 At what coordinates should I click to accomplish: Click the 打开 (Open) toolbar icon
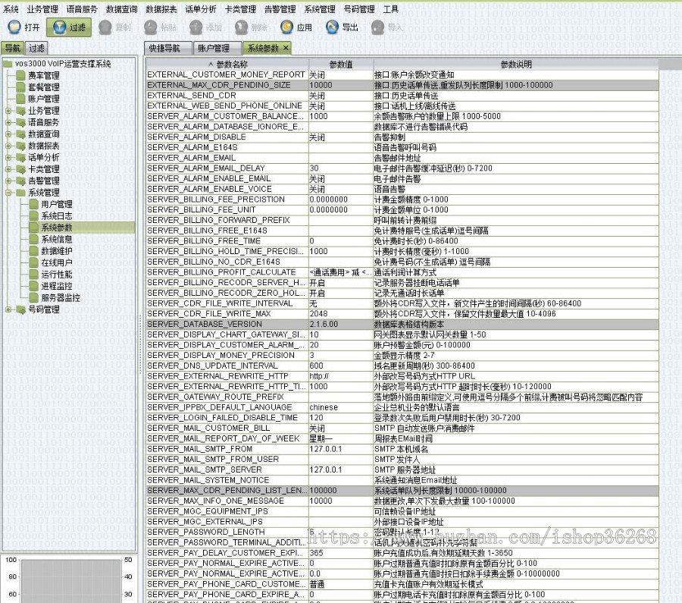14,27
